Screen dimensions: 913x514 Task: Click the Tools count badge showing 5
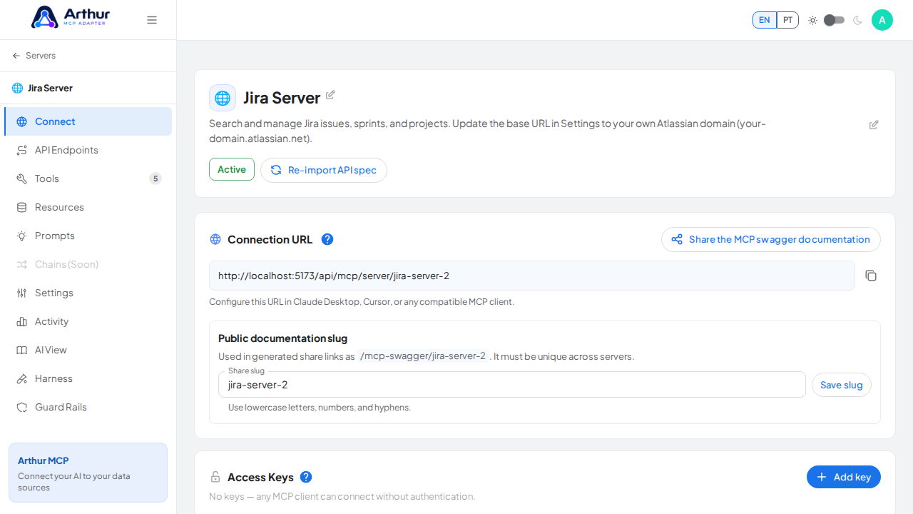[x=155, y=178]
